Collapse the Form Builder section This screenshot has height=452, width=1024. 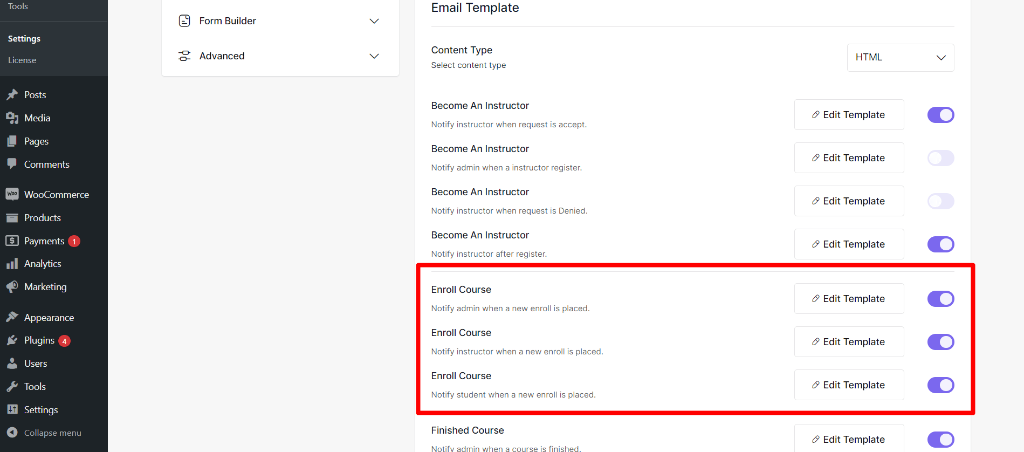click(x=374, y=21)
